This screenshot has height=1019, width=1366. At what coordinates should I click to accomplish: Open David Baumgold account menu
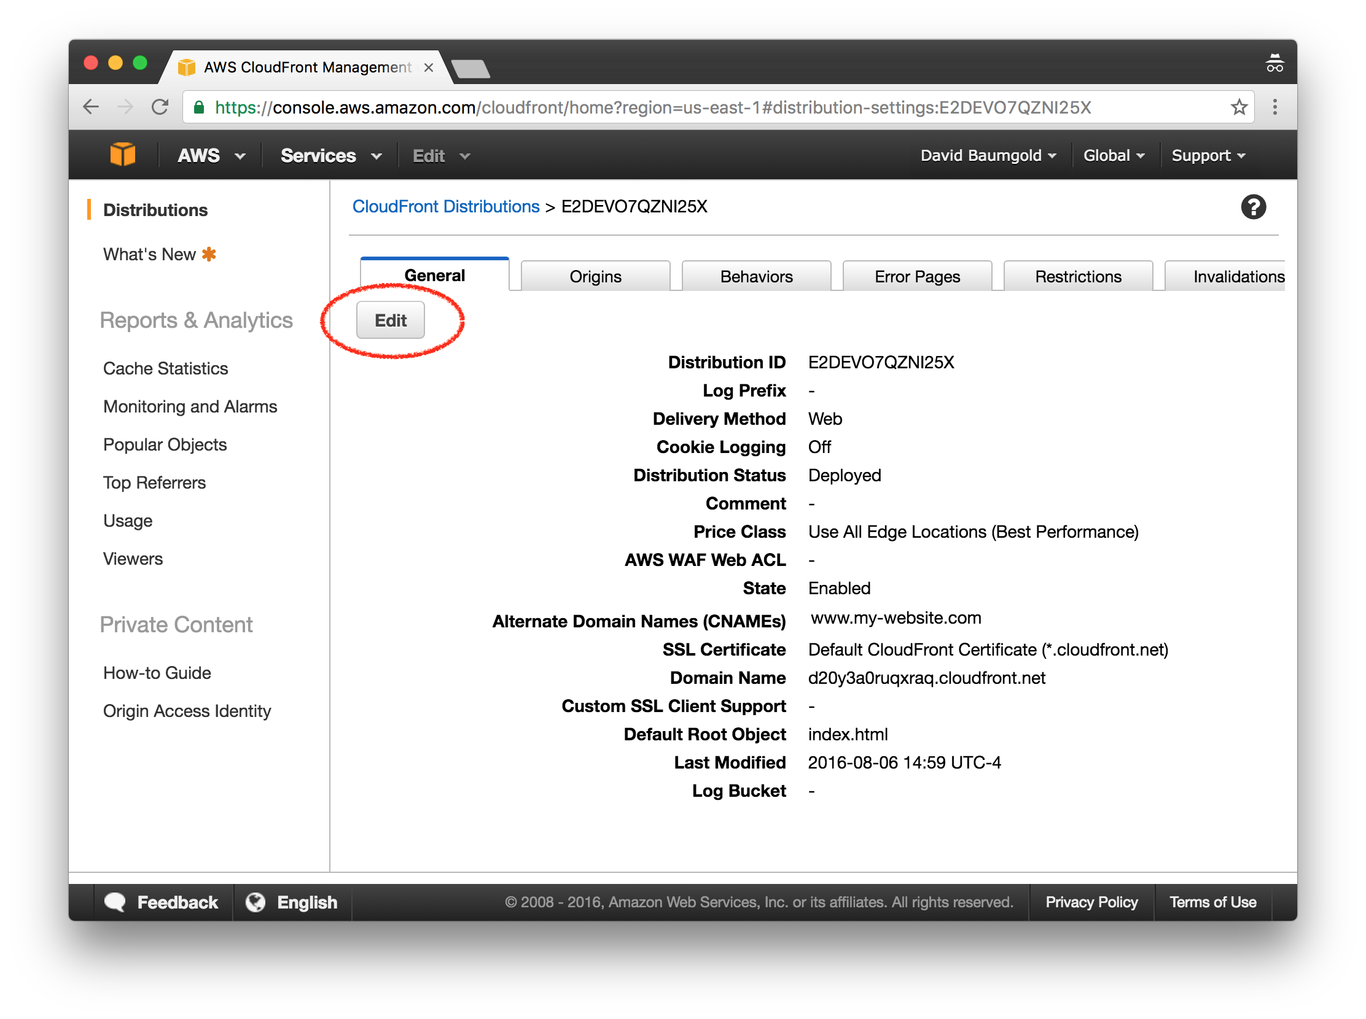coord(988,155)
